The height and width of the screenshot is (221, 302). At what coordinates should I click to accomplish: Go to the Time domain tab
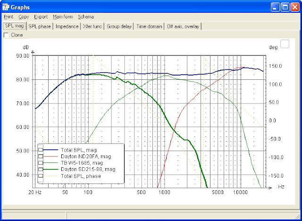click(x=149, y=26)
